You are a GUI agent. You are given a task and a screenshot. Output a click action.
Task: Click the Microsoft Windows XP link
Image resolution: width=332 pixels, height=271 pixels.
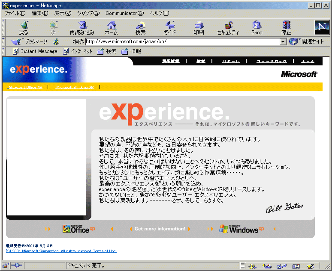(75, 87)
